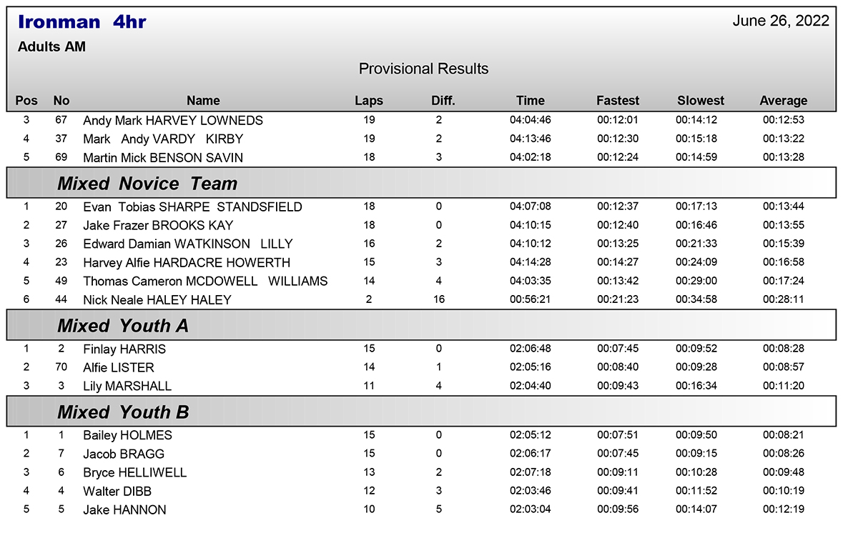
Task: Click the Andy Mark HARVEY LOWNEDS entry
Action: 173,121
